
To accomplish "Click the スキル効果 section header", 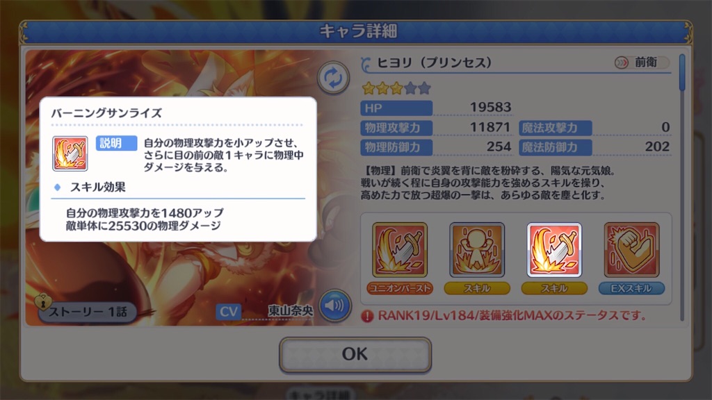I will point(97,187).
